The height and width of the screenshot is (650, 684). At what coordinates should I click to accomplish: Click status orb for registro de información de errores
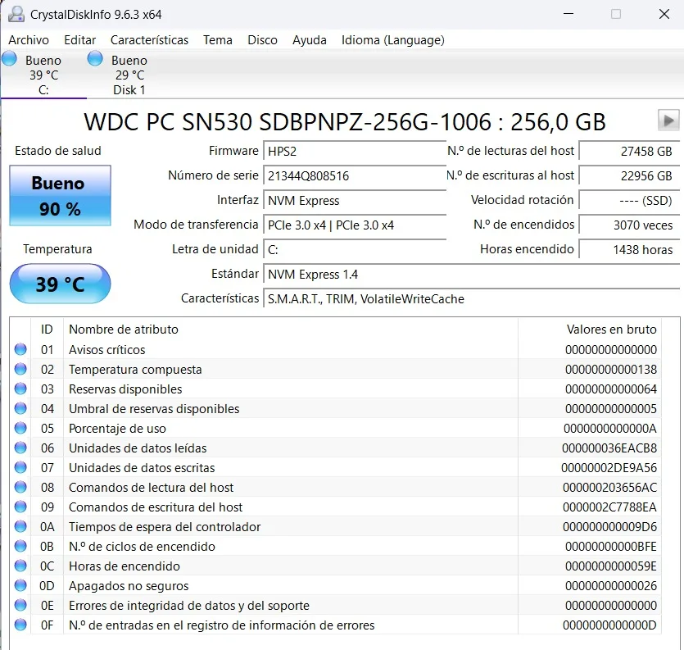(x=20, y=625)
